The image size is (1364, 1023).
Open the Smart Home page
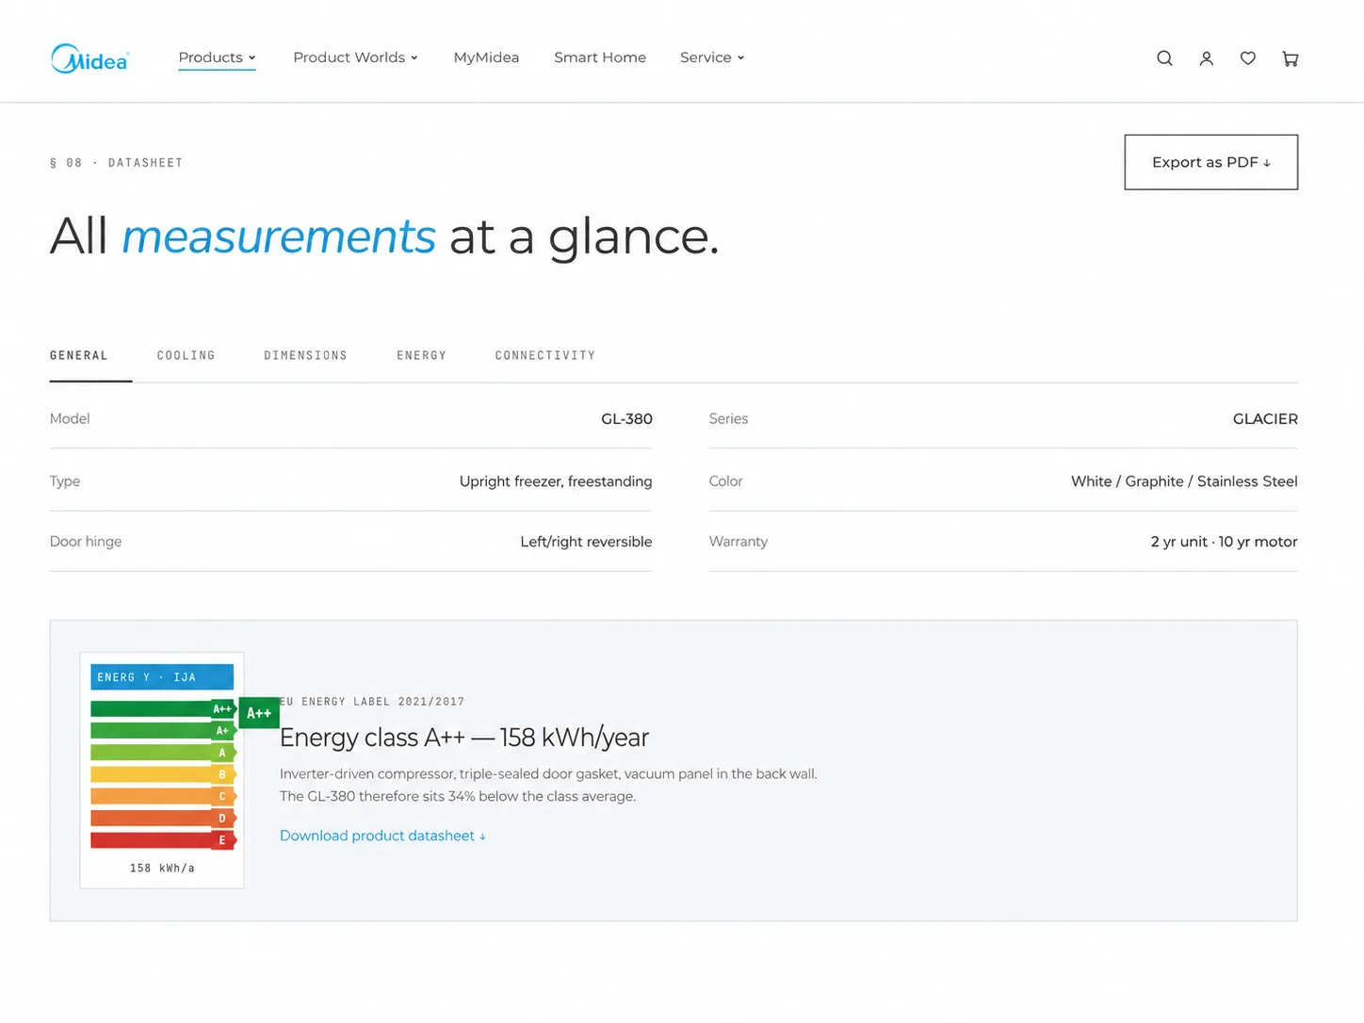pos(600,57)
